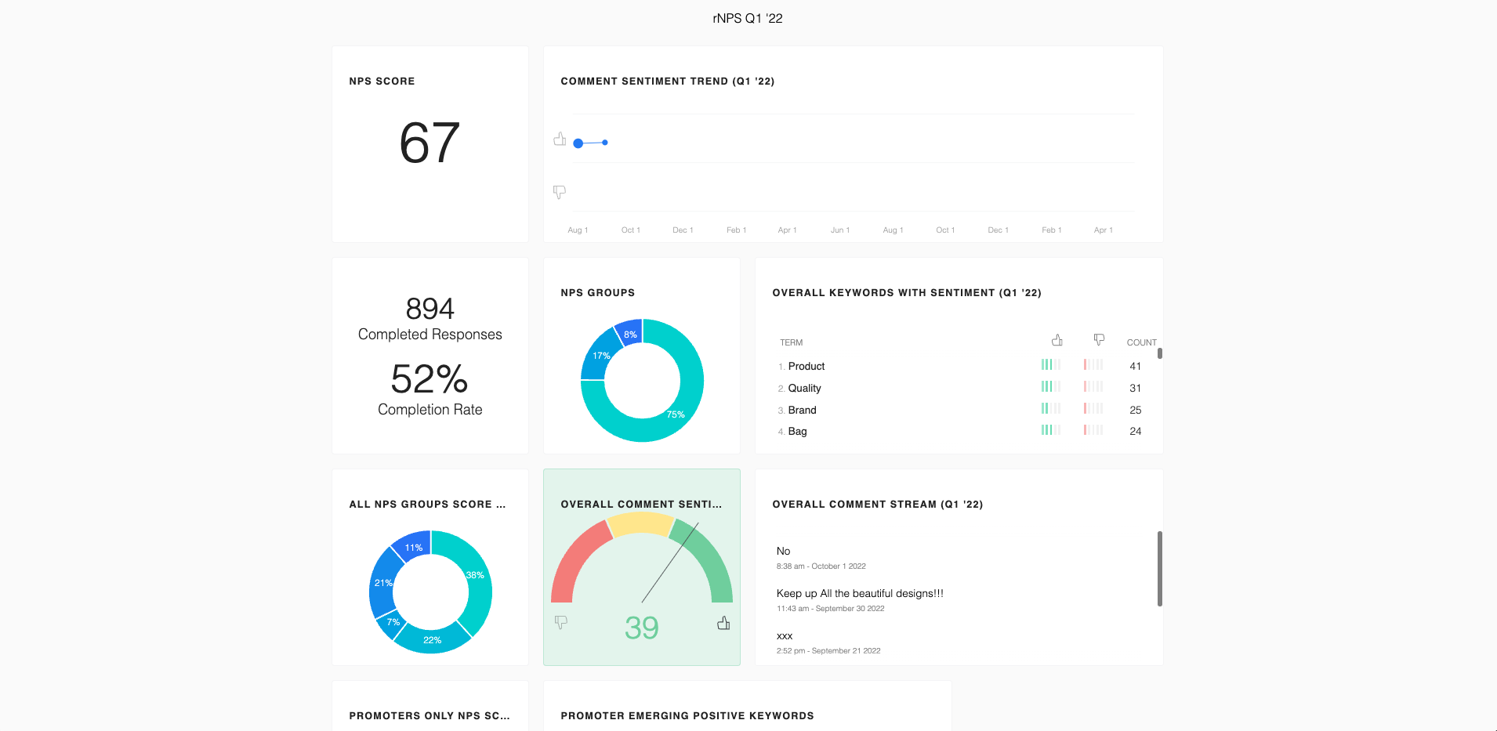Image resolution: width=1497 pixels, height=731 pixels.
Task: Select the 22% segment of the All NPS Groups Score donut
Action: coord(432,640)
